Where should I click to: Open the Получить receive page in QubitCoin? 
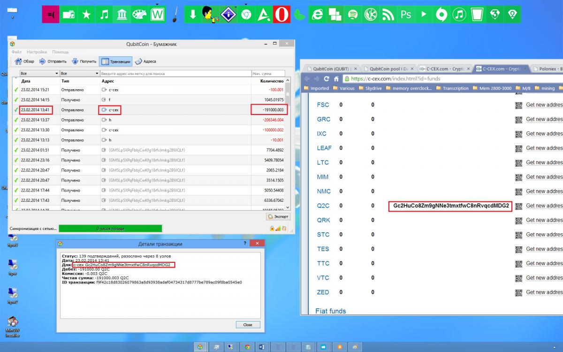pos(84,61)
